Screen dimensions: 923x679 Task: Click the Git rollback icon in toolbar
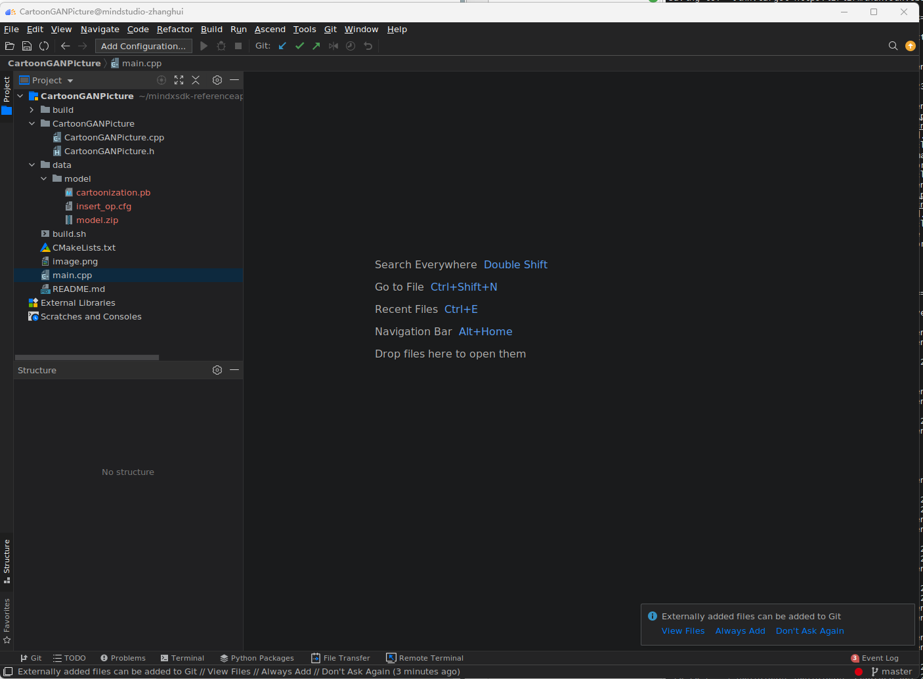pos(368,46)
